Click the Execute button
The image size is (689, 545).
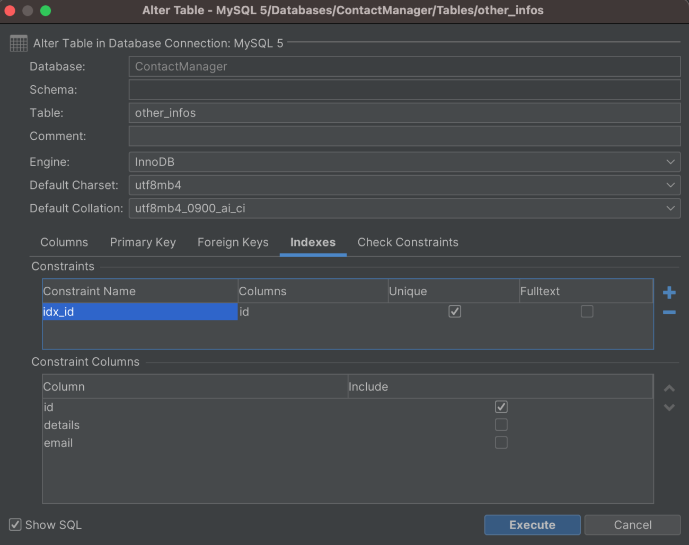point(532,524)
